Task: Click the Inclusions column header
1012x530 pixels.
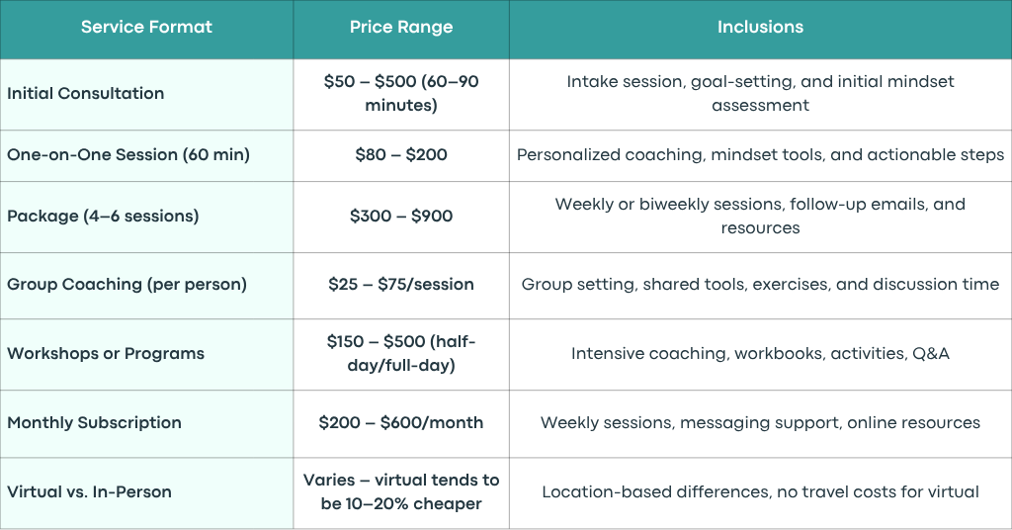Action: (x=760, y=27)
